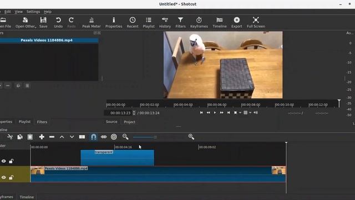
Task: Open the zoom dropdown arrow next to the player square button
Action: coord(240,112)
